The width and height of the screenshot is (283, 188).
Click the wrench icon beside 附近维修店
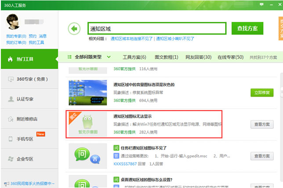[11, 119]
